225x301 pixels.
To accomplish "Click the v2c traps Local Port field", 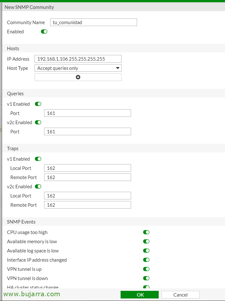I will pos(88,196).
